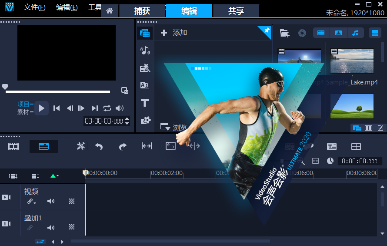The width and height of the screenshot is (387, 246).
Task: Open the 工具 menu
Action: click(94, 7)
